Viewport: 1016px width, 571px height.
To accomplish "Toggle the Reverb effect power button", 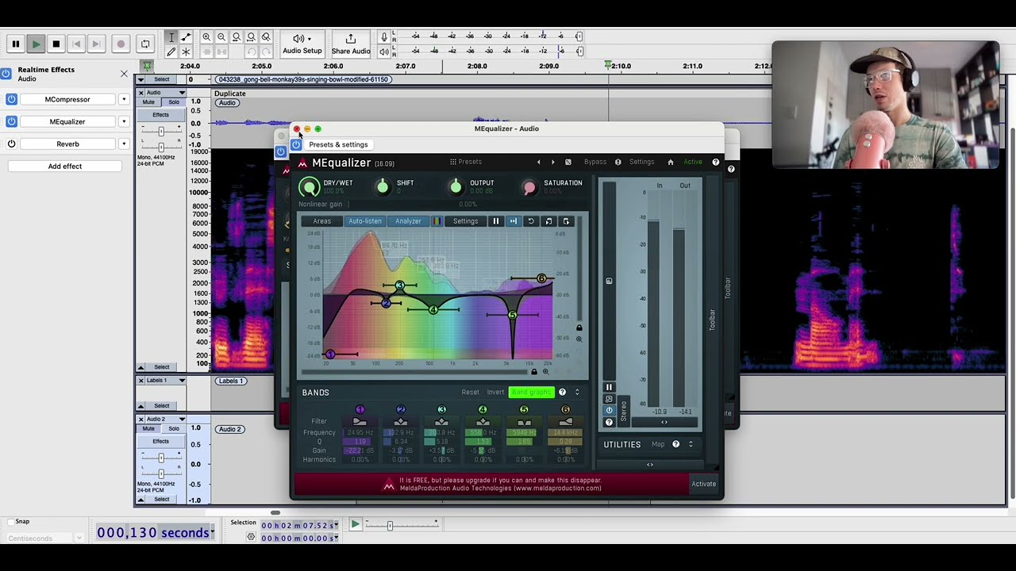I will point(11,144).
